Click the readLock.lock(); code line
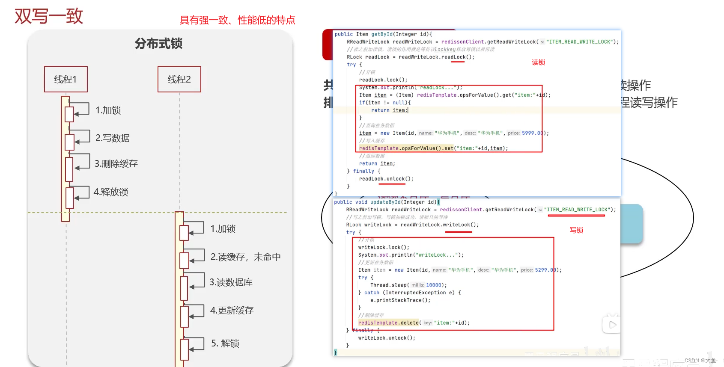The height and width of the screenshot is (367, 724). pos(383,80)
